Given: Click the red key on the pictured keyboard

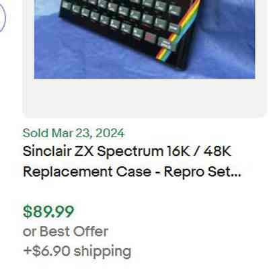Looking at the screenshot, I should [x=149, y=37].
